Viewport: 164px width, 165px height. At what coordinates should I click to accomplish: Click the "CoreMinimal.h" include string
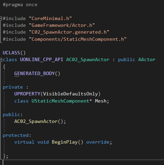tap(50, 18)
